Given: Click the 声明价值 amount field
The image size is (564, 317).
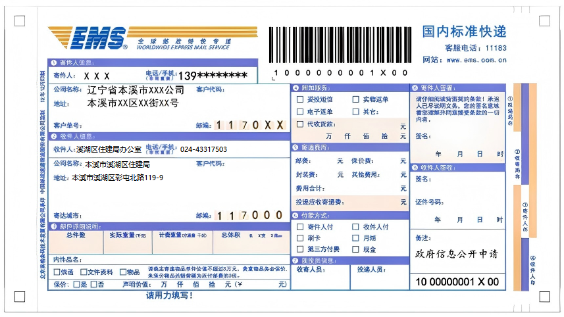Looking at the screenshot, I should [x=205, y=284].
